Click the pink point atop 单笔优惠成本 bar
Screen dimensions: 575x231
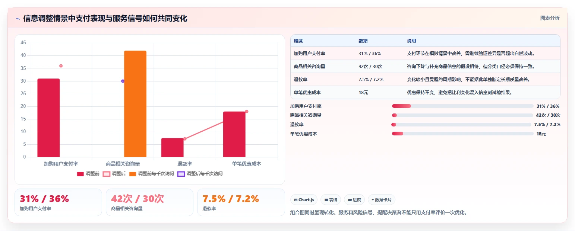247,112
